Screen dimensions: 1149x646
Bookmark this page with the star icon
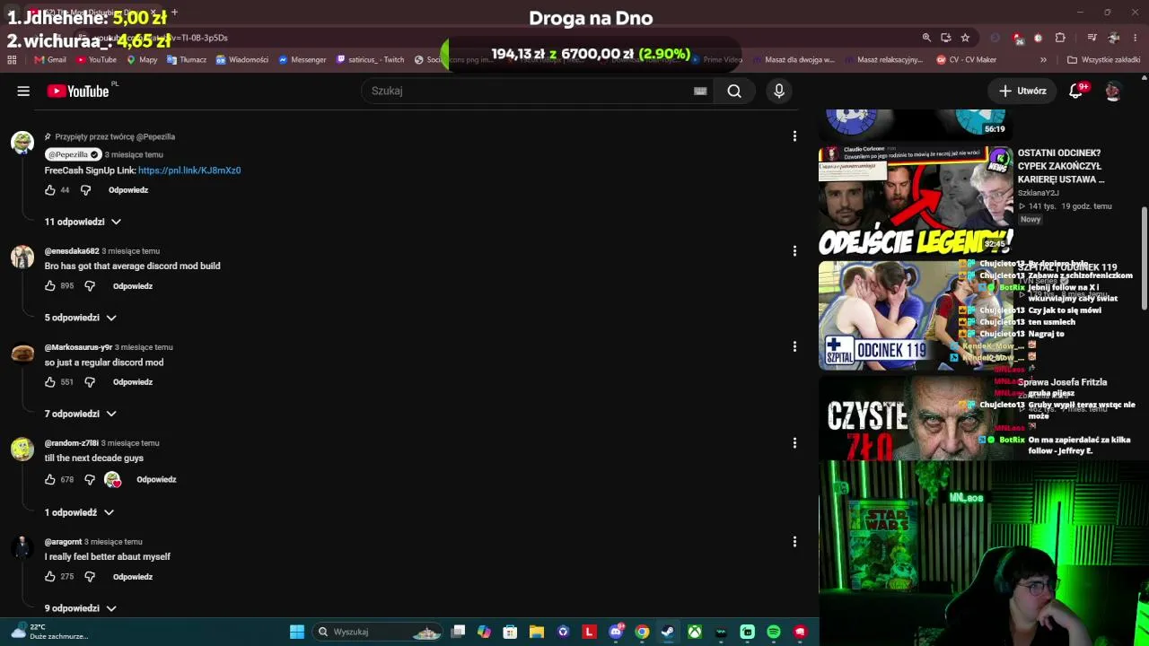(965, 38)
